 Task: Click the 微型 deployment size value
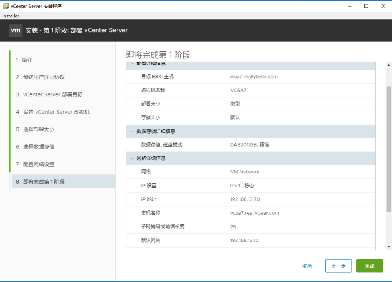click(x=235, y=104)
